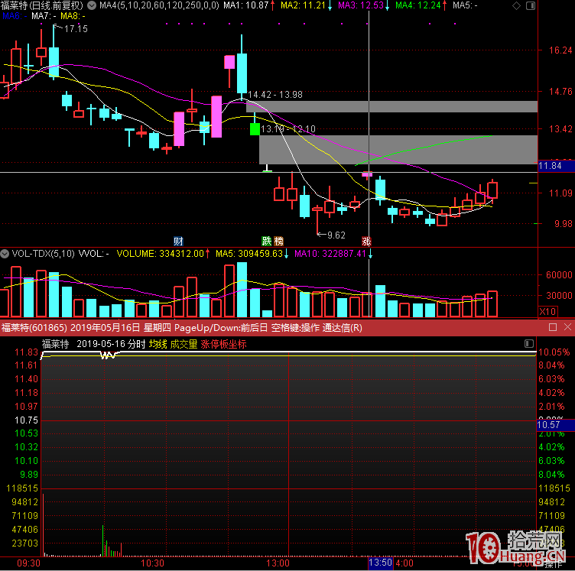The width and height of the screenshot is (575, 571).
Task: Click the green MA4: 12.24 value
Action: coord(418,5)
